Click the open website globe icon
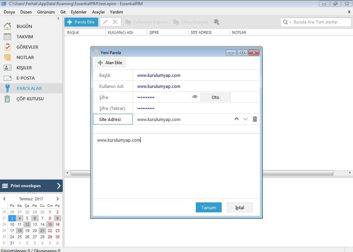Screen dimensions: 353x252 click(216, 22)
